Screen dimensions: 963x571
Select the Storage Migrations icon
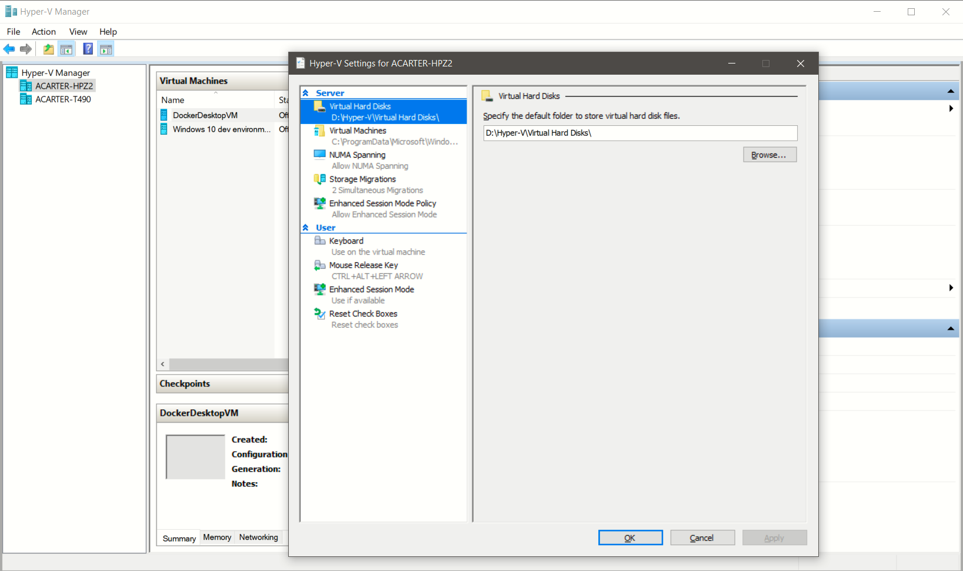pos(319,179)
